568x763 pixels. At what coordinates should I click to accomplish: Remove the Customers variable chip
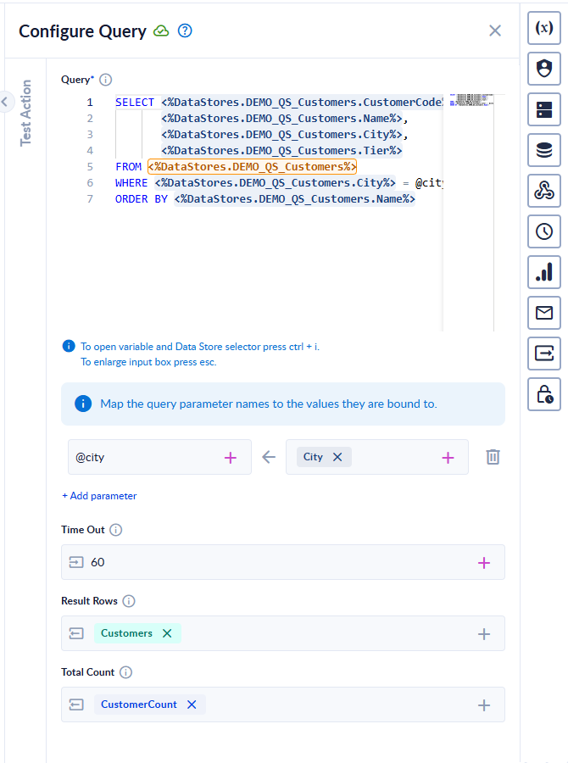click(x=167, y=633)
